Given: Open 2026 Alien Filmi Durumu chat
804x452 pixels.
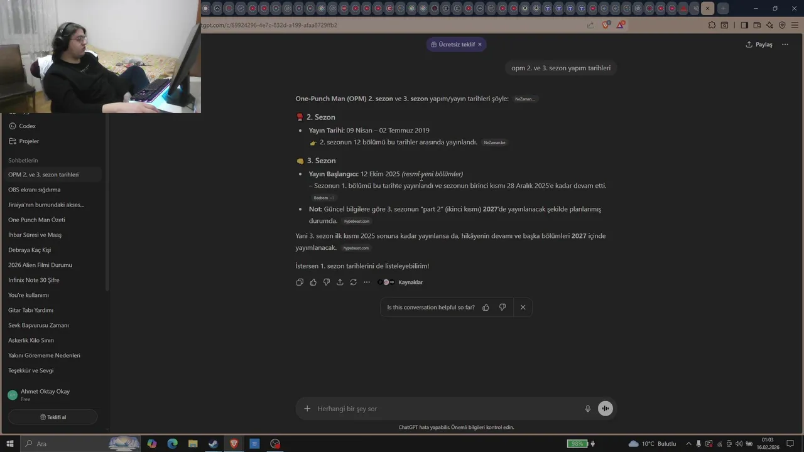Looking at the screenshot, I should coord(53,265).
